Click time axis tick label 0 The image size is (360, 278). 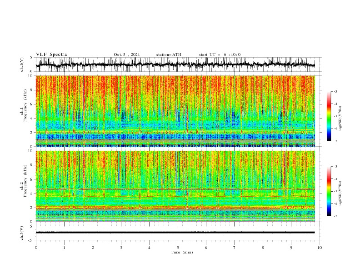click(36, 248)
